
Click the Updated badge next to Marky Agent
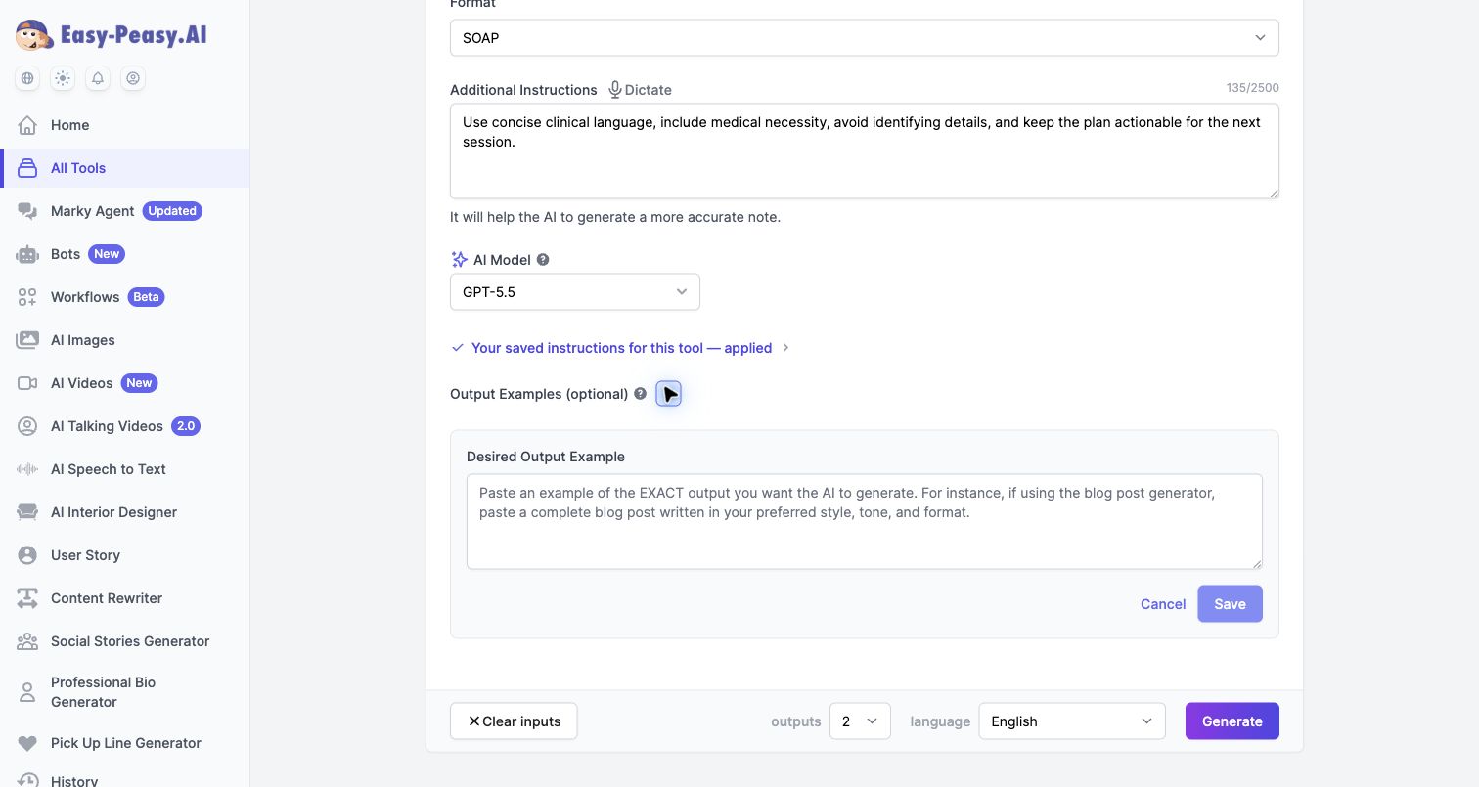click(x=172, y=211)
